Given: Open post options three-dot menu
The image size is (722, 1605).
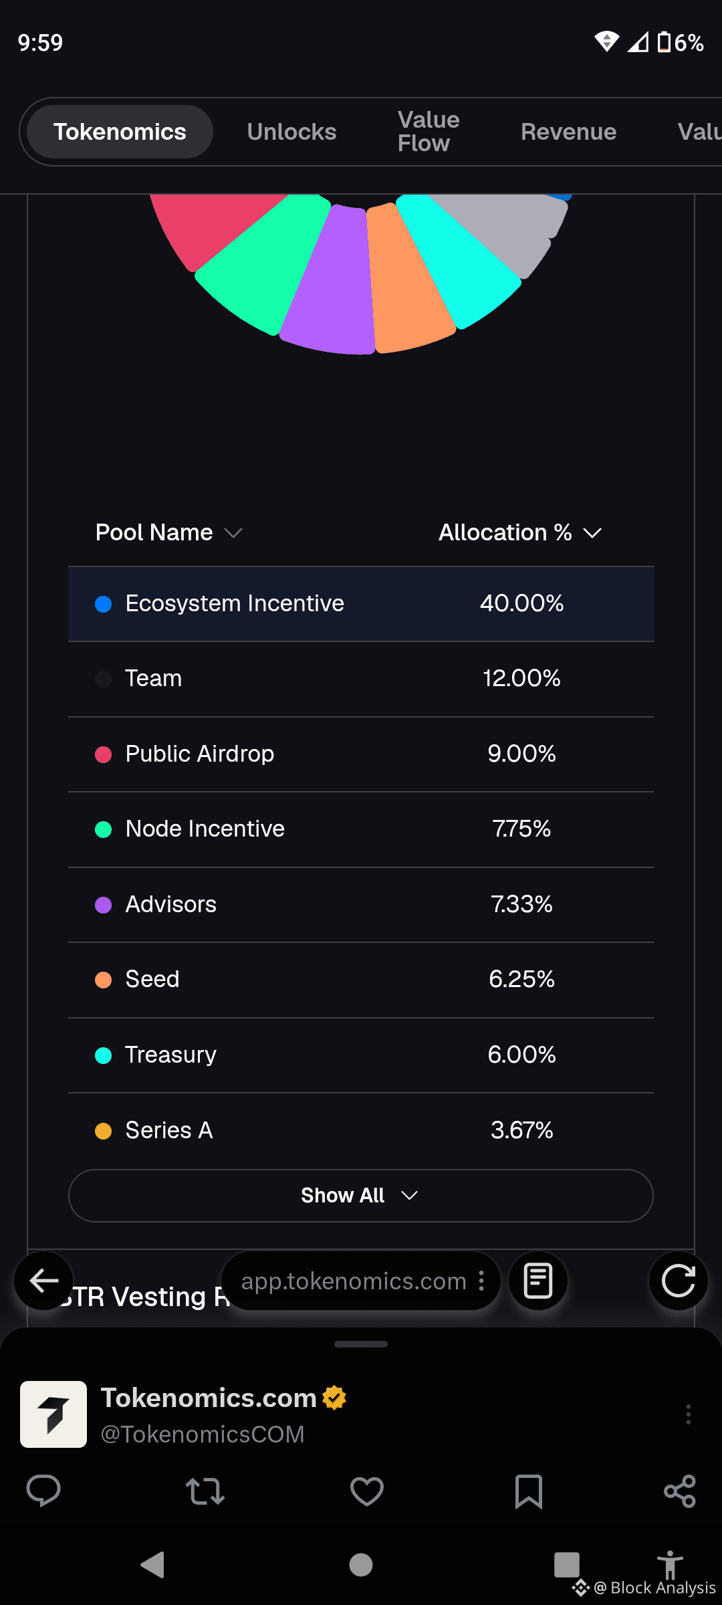Looking at the screenshot, I should (x=689, y=1414).
